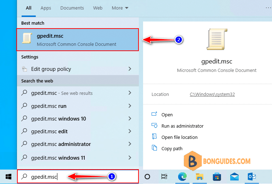The width and height of the screenshot is (272, 184).
Task: Open Task View from the taskbar
Action: [x=164, y=176]
